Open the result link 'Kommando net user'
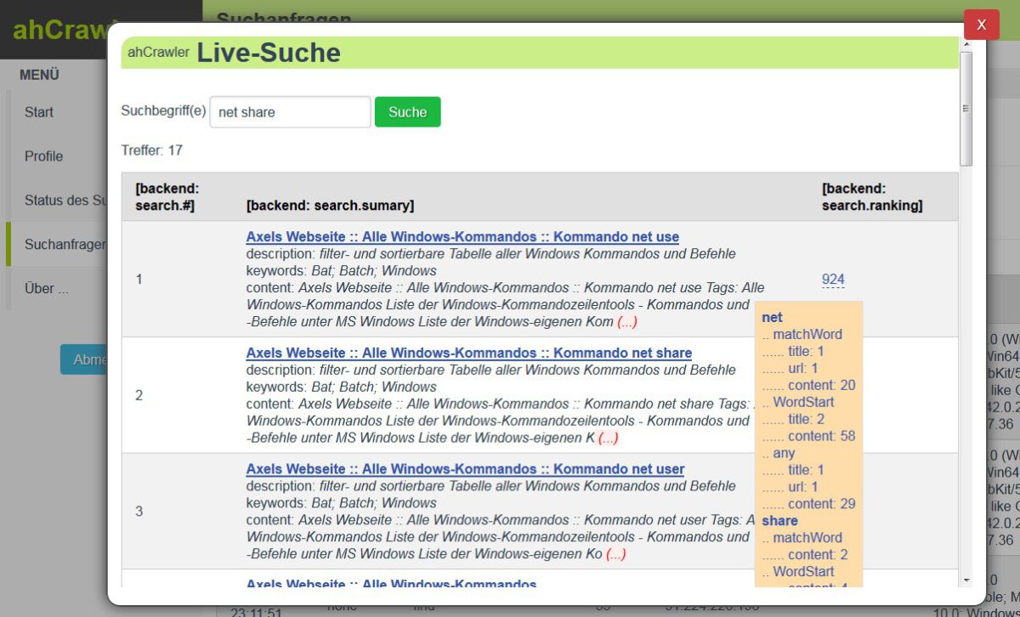The width and height of the screenshot is (1020, 617). click(465, 469)
